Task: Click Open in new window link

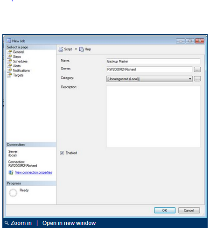Action: pos(69,223)
